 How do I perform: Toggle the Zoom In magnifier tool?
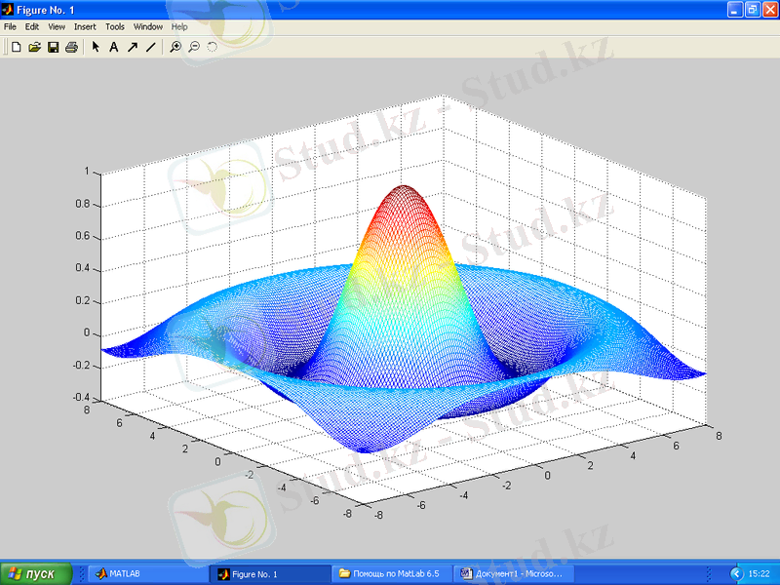point(175,46)
